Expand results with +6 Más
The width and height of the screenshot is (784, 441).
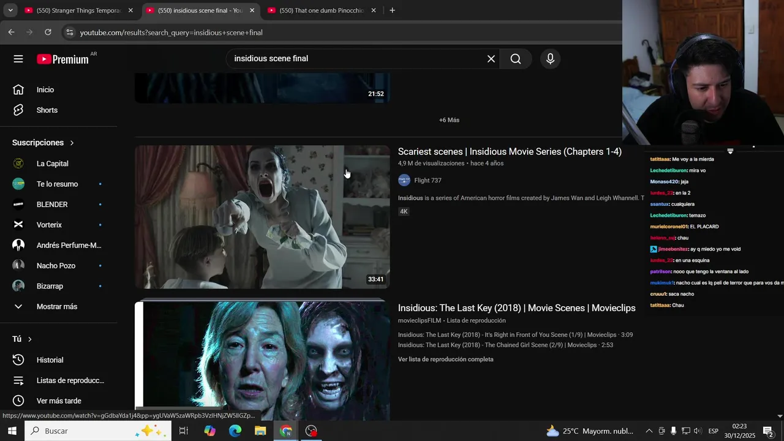tap(449, 120)
